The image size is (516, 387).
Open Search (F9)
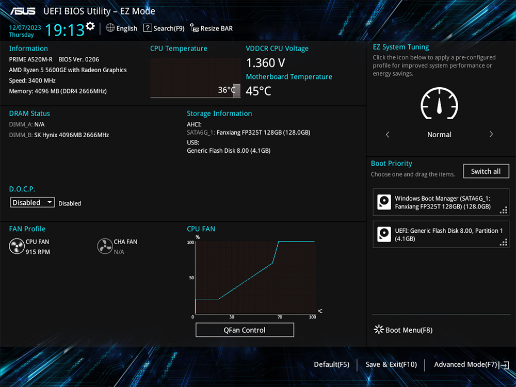point(164,28)
